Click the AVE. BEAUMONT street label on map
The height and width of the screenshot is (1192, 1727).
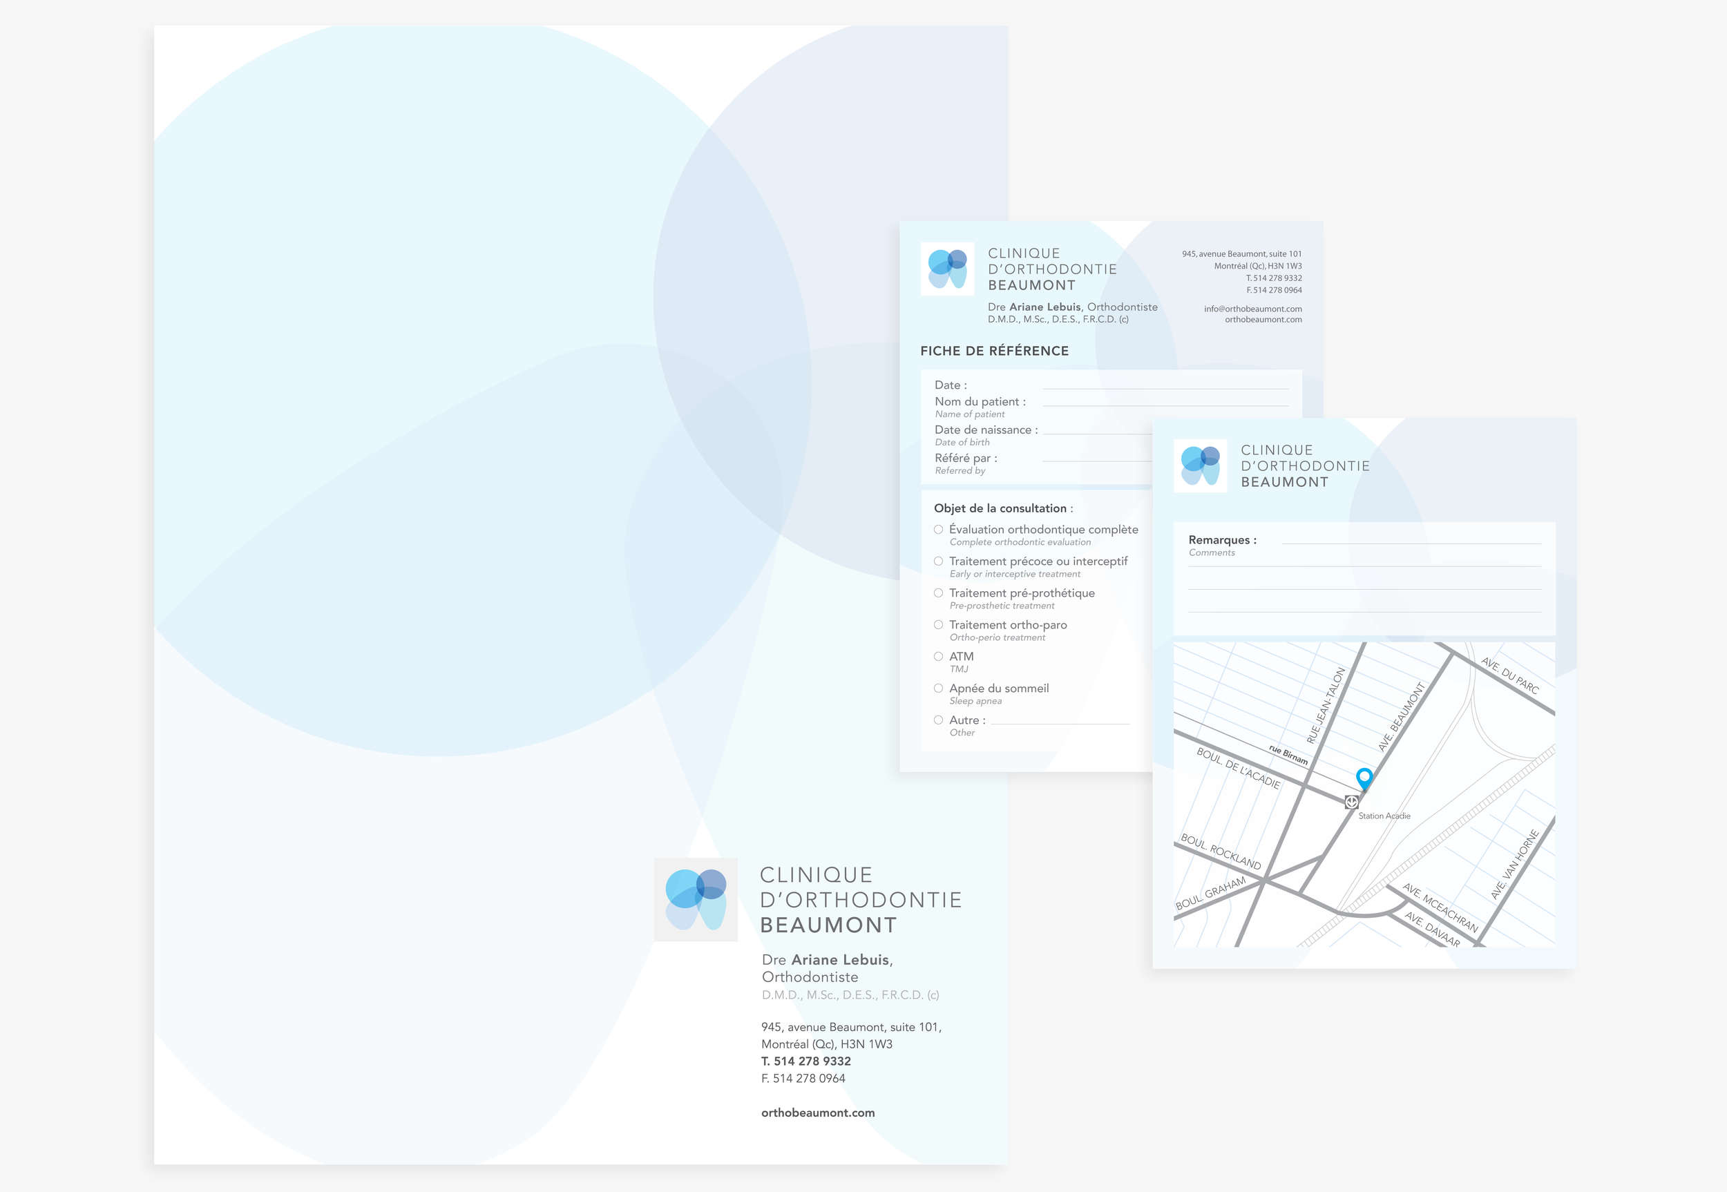point(1402,716)
